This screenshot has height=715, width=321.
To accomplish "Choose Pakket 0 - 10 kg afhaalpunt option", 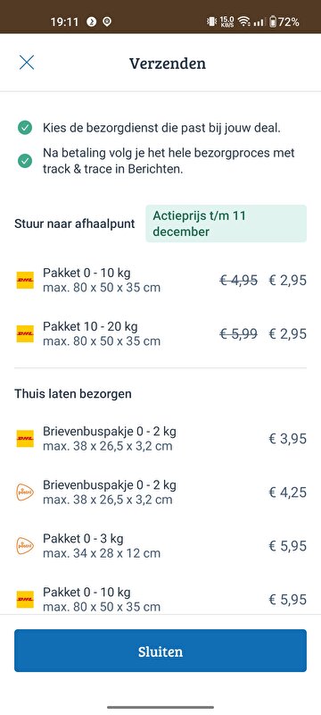I will 160,281.
